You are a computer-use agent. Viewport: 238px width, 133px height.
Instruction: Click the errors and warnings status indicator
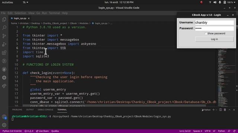click(x=29, y=131)
